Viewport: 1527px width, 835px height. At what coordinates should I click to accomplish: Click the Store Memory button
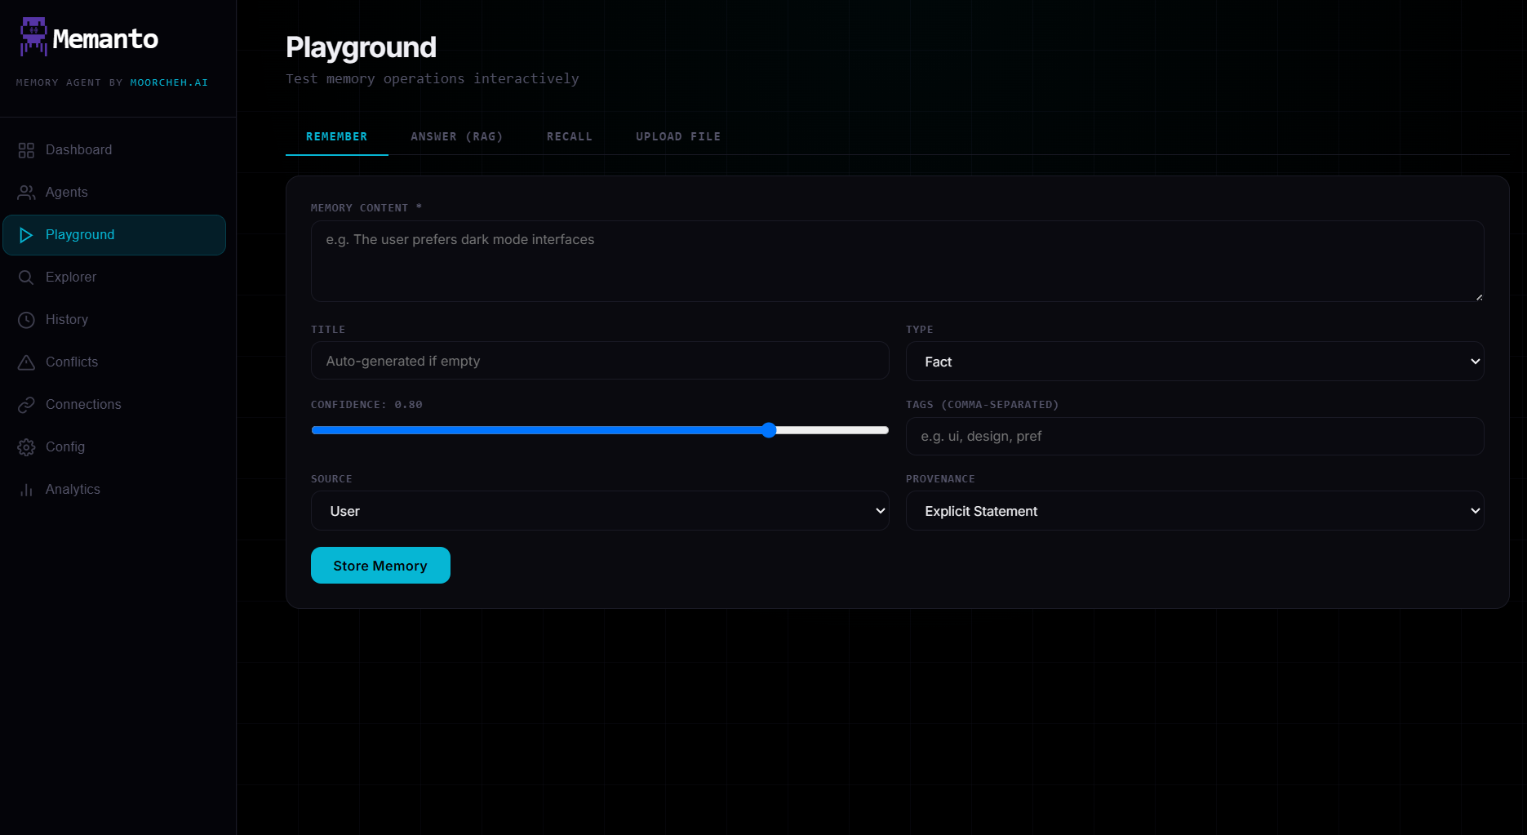coord(380,566)
